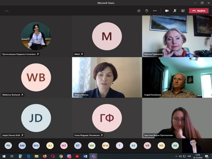212x159 pixels.
Task: Select Андрій Кольбенко video tile
Action: 177,77
